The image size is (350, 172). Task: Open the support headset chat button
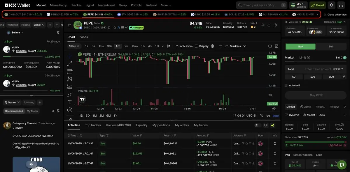coord(342,164)
